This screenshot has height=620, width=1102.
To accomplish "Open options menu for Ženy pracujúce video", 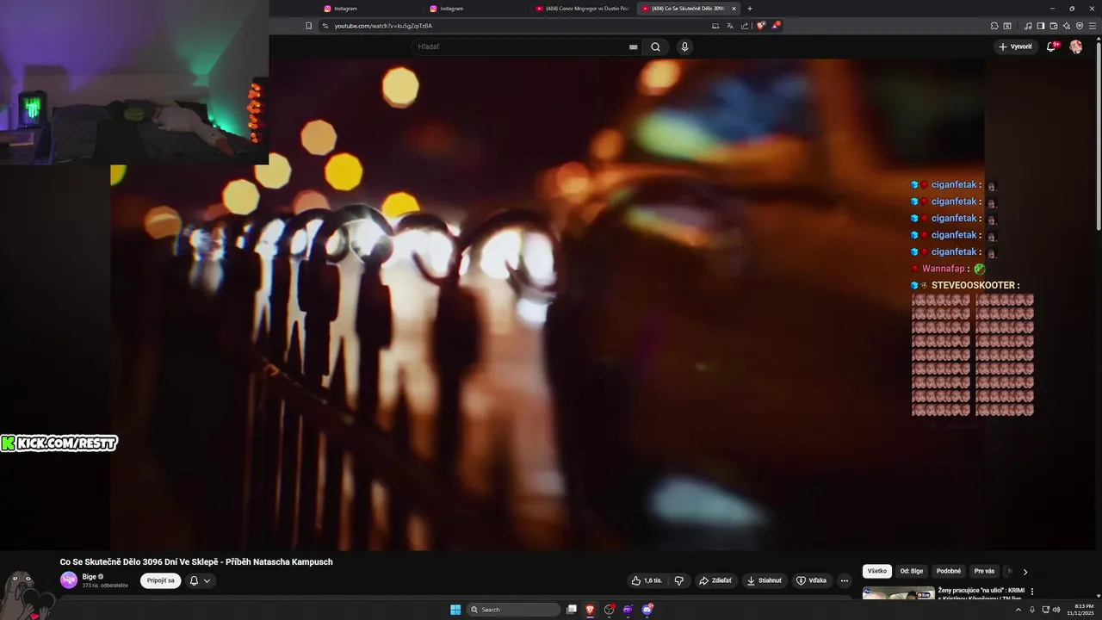I will tap(1032, 592).
